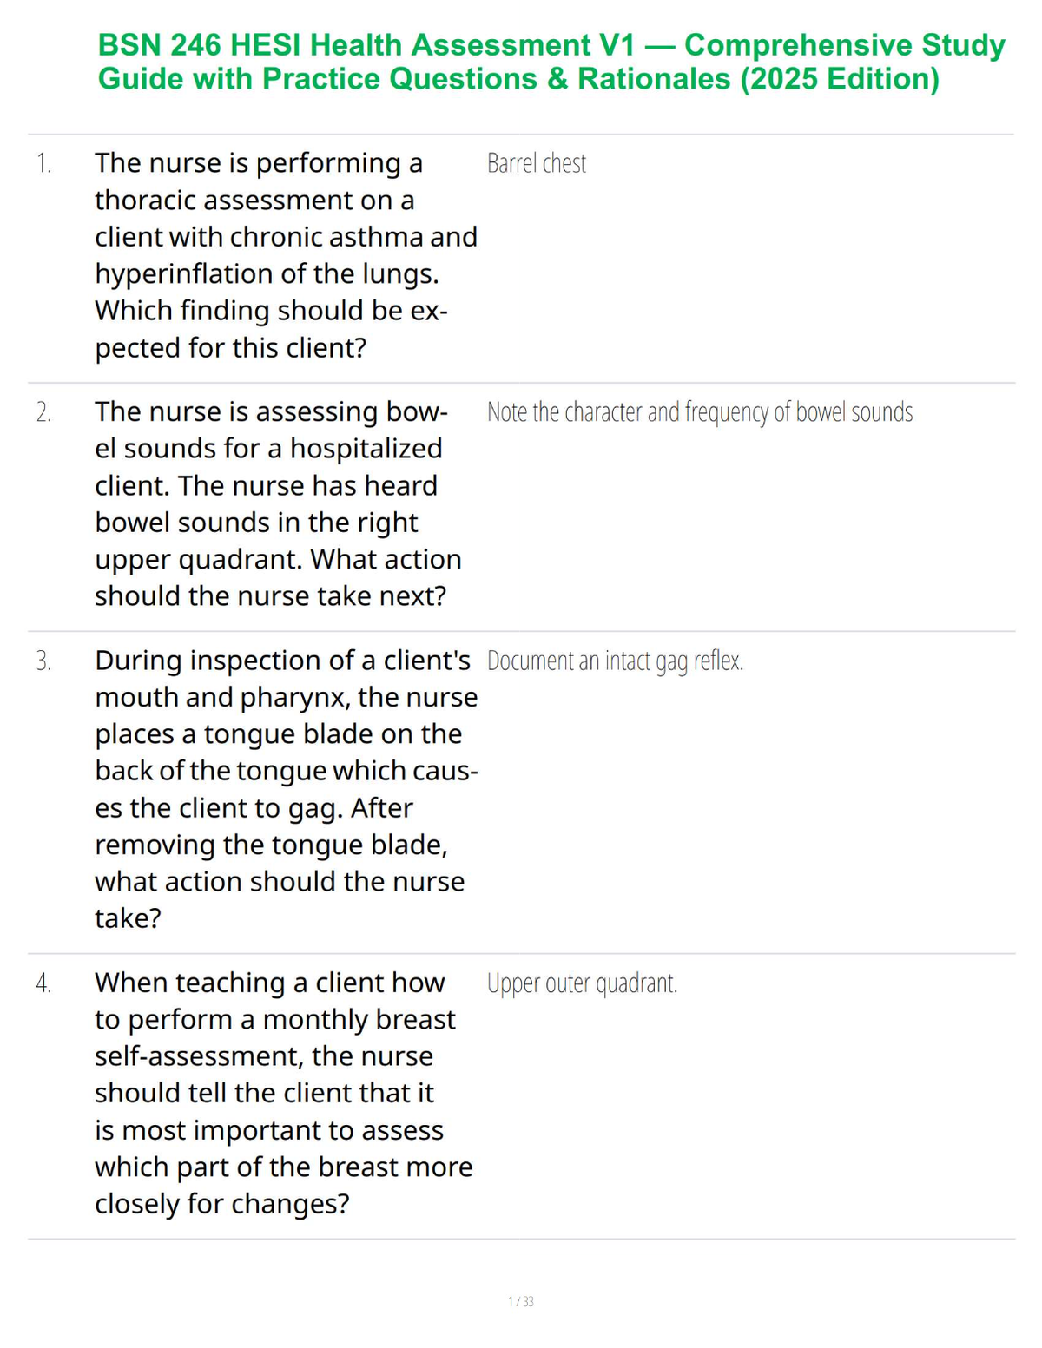Click the bowel sounds question text

point(278,503)
